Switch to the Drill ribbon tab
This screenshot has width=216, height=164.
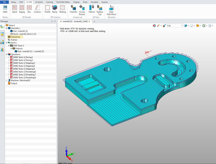pos(21,2)
